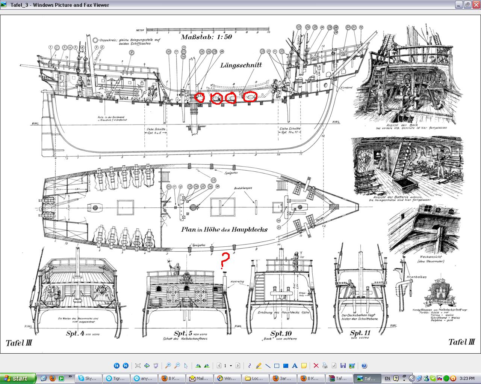The image size is (481, 384).
Task: Click the help icon beside the language bar
Action: tap(396, 378)
